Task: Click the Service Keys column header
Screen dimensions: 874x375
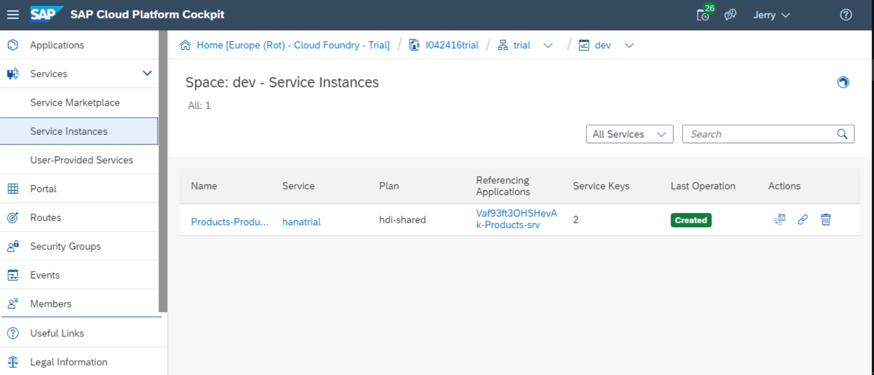Action: 601,186
